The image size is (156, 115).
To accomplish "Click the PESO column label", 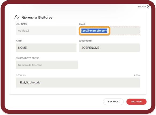I will [x=137, y=75].
